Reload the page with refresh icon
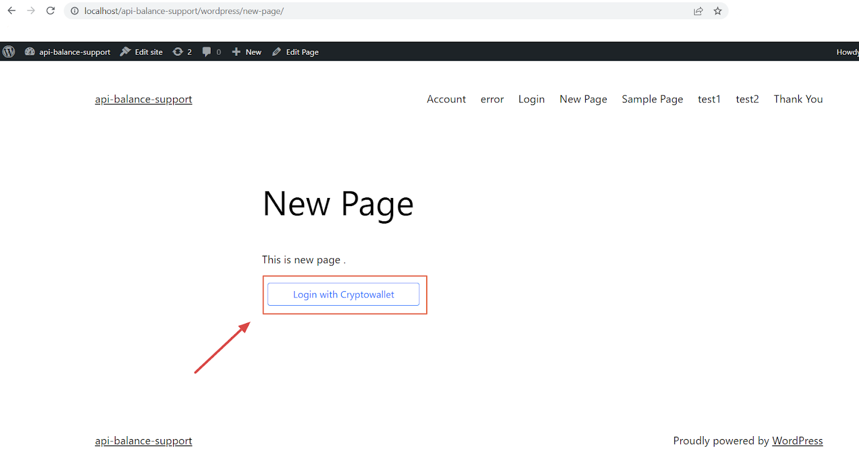Image resolution: width=859 pixels, height=474 pixels. point(51,11)
